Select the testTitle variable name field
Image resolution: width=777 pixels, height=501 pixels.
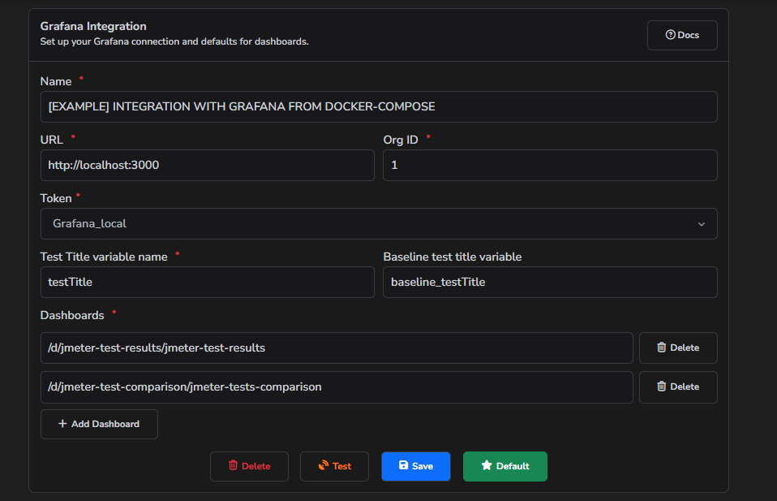[x=208, y=283]
